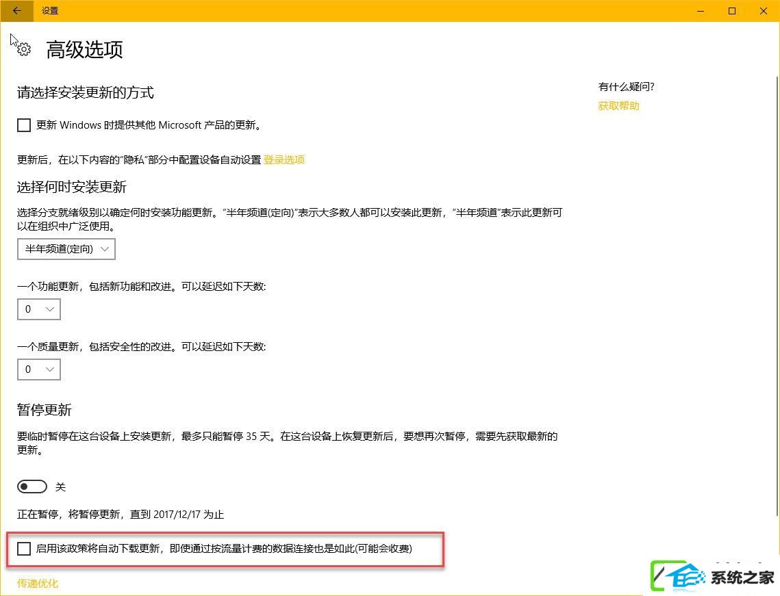Click the vertical scrollbar on the right
Image resolution: width=780 pixels, height=596 pixels.
click(777, 296)
